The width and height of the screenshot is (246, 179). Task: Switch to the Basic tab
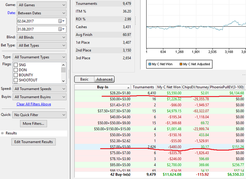84,79
